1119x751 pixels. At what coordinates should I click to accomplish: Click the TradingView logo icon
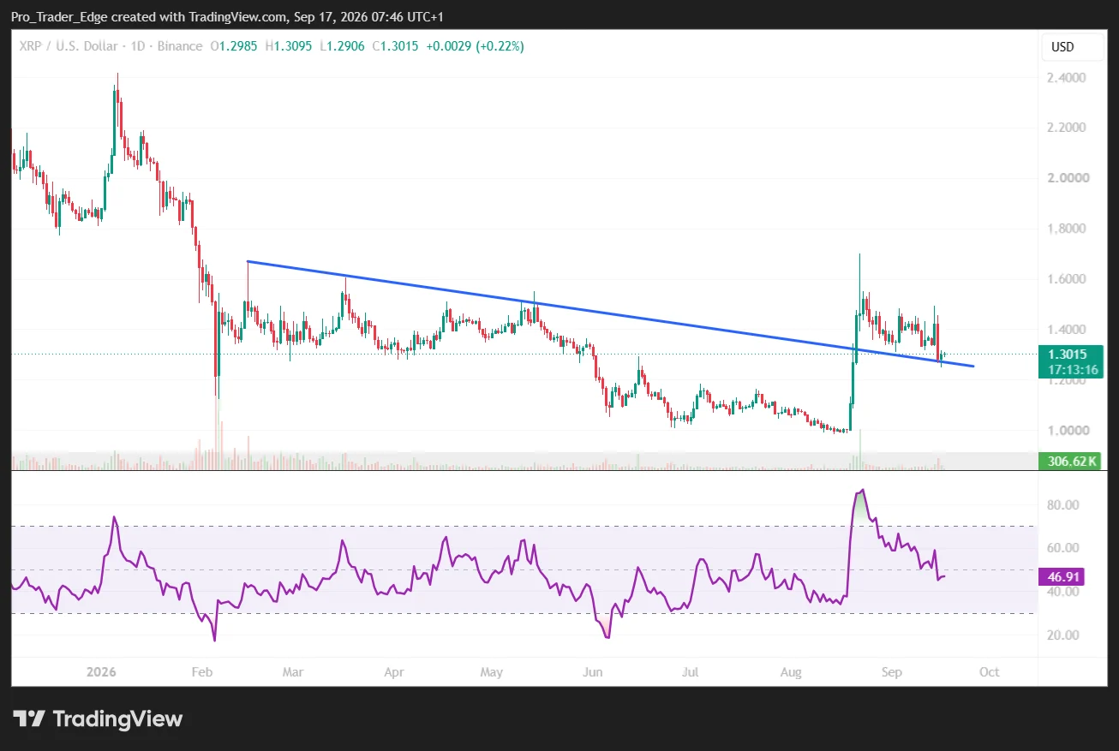[x=28, y=718]
